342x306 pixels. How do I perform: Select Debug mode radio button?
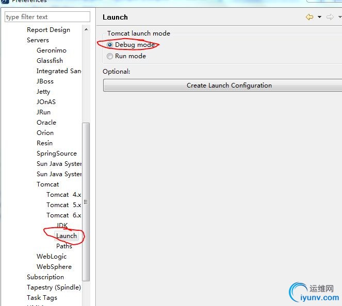(x=110, y=45)
